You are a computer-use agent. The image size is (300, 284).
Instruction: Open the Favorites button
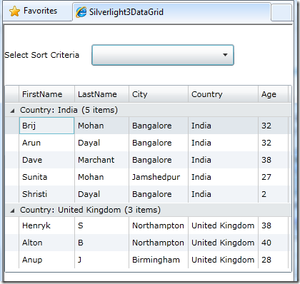point(38,11)
